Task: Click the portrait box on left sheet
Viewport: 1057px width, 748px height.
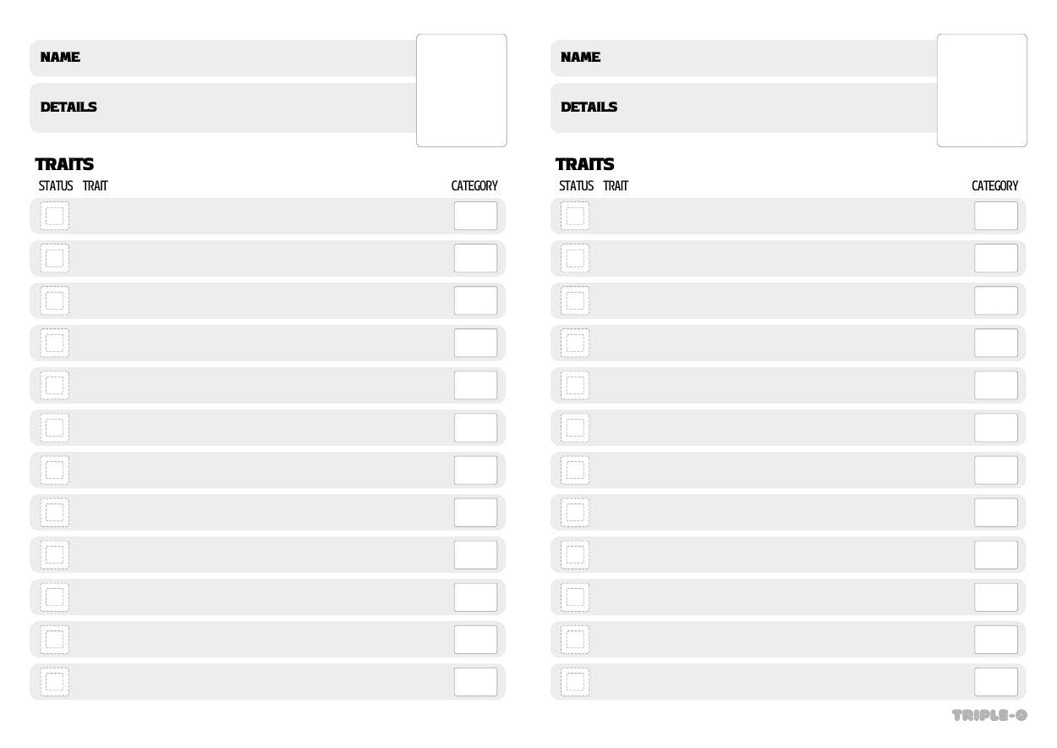Action: pos(462,91)
